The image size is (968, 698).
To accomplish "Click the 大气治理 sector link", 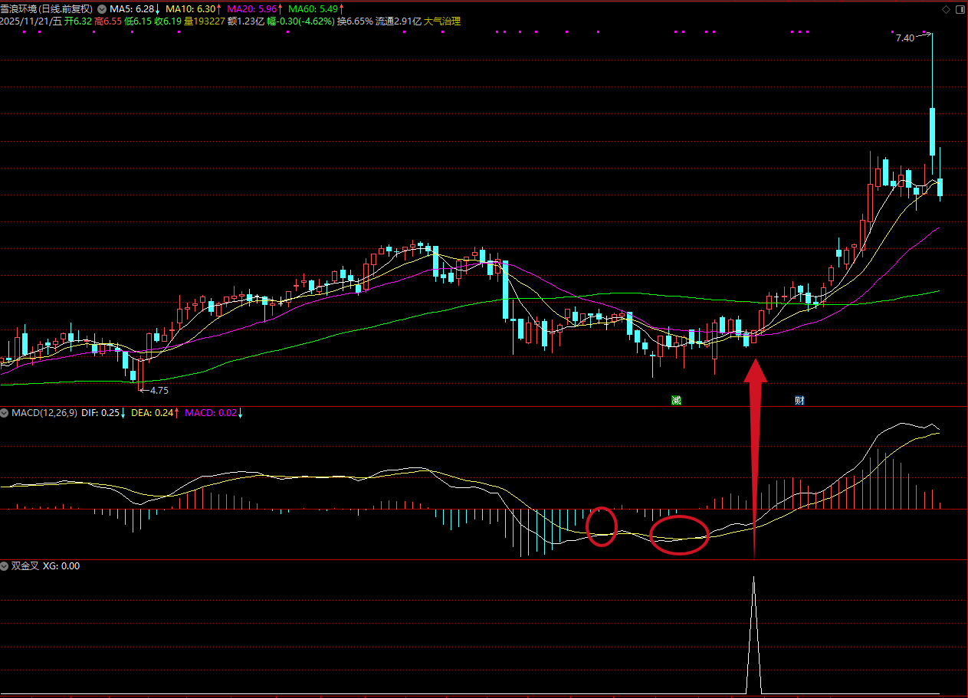I will (x=442, y=21).
